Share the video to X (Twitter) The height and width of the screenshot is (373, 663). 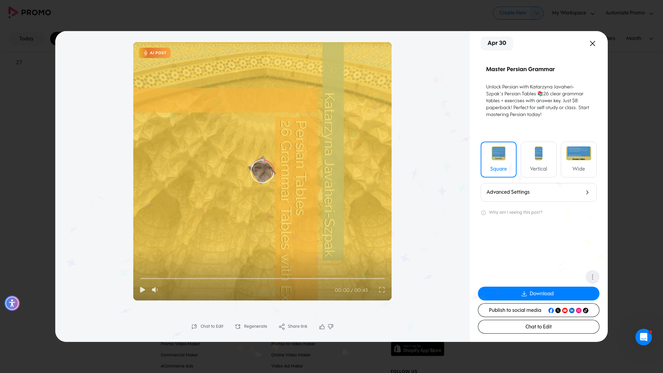pos(558,310)
